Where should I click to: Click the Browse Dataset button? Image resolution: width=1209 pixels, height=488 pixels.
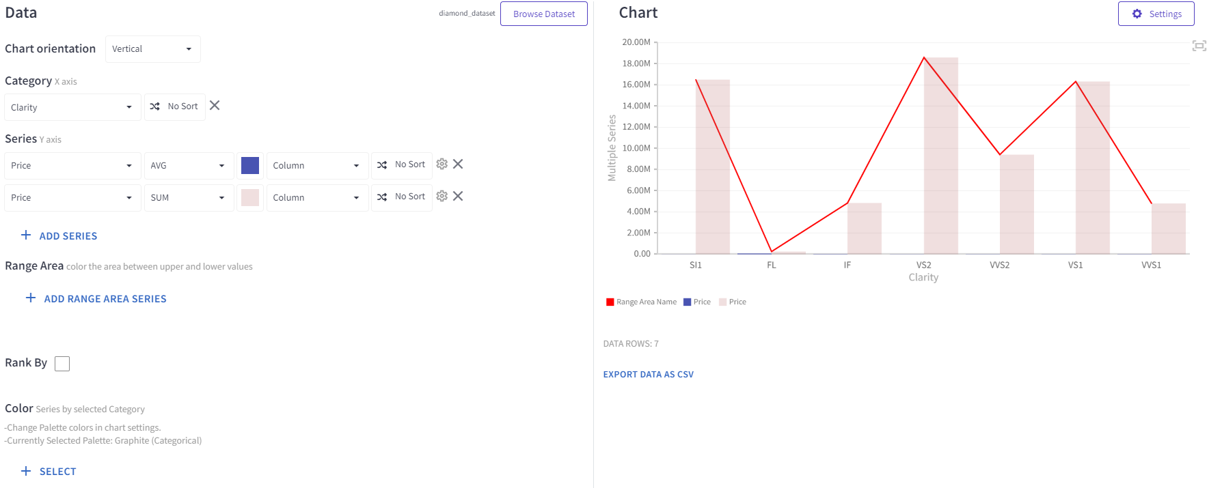click(543, 14)
